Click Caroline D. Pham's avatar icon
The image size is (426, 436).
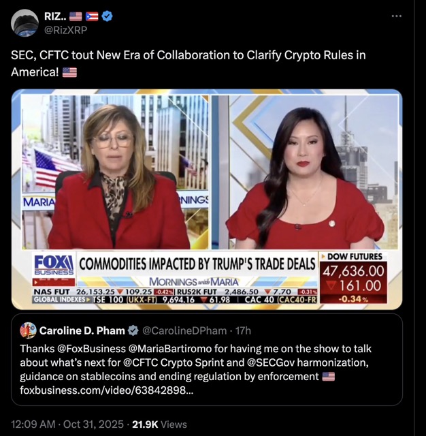point(28,330)
